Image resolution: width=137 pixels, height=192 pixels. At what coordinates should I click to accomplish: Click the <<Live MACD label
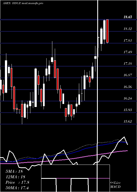point(115,185)
